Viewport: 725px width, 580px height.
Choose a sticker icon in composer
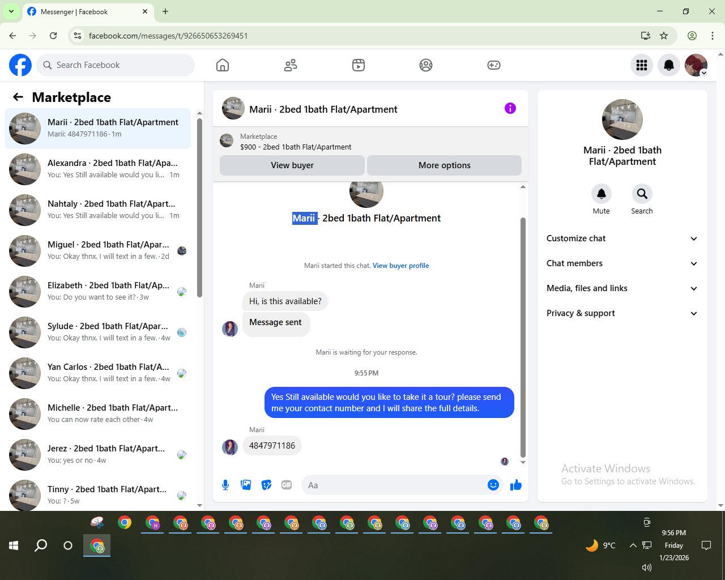pos(266,485)
